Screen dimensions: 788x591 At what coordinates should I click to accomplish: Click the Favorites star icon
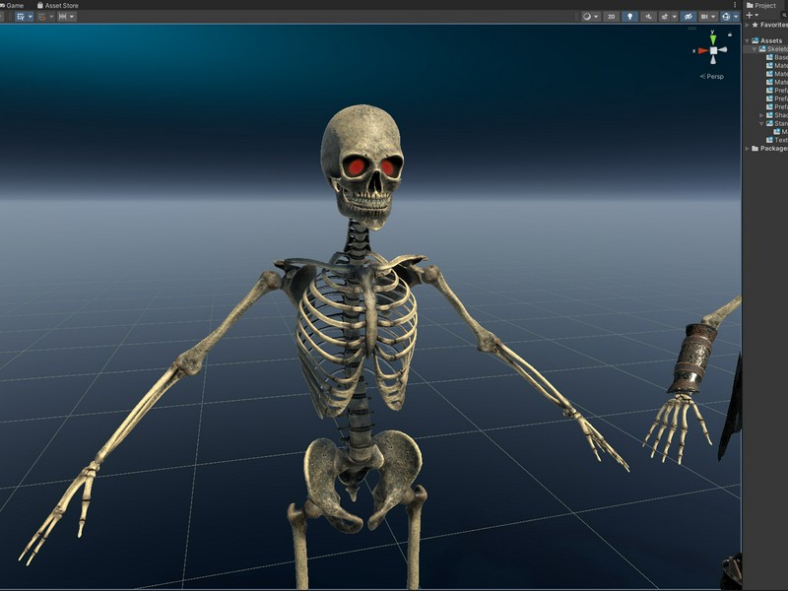755,25
